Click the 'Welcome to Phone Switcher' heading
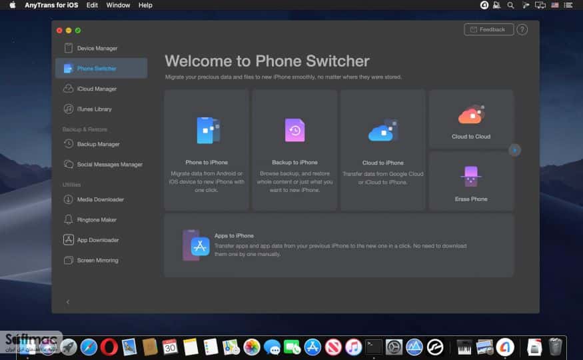Screen dimensions: 583x360 [x=267, y=61]
